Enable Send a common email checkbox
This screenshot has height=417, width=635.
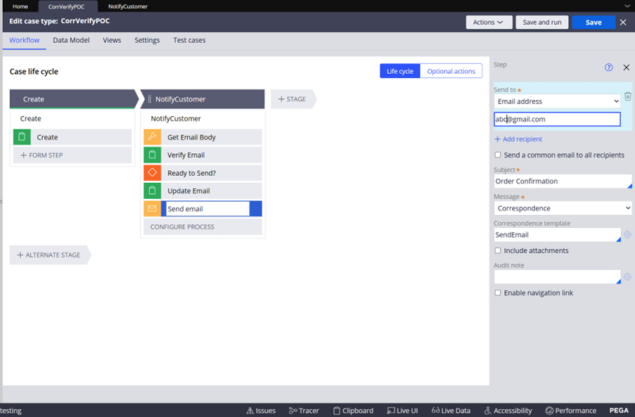click(x=498, y=155)
